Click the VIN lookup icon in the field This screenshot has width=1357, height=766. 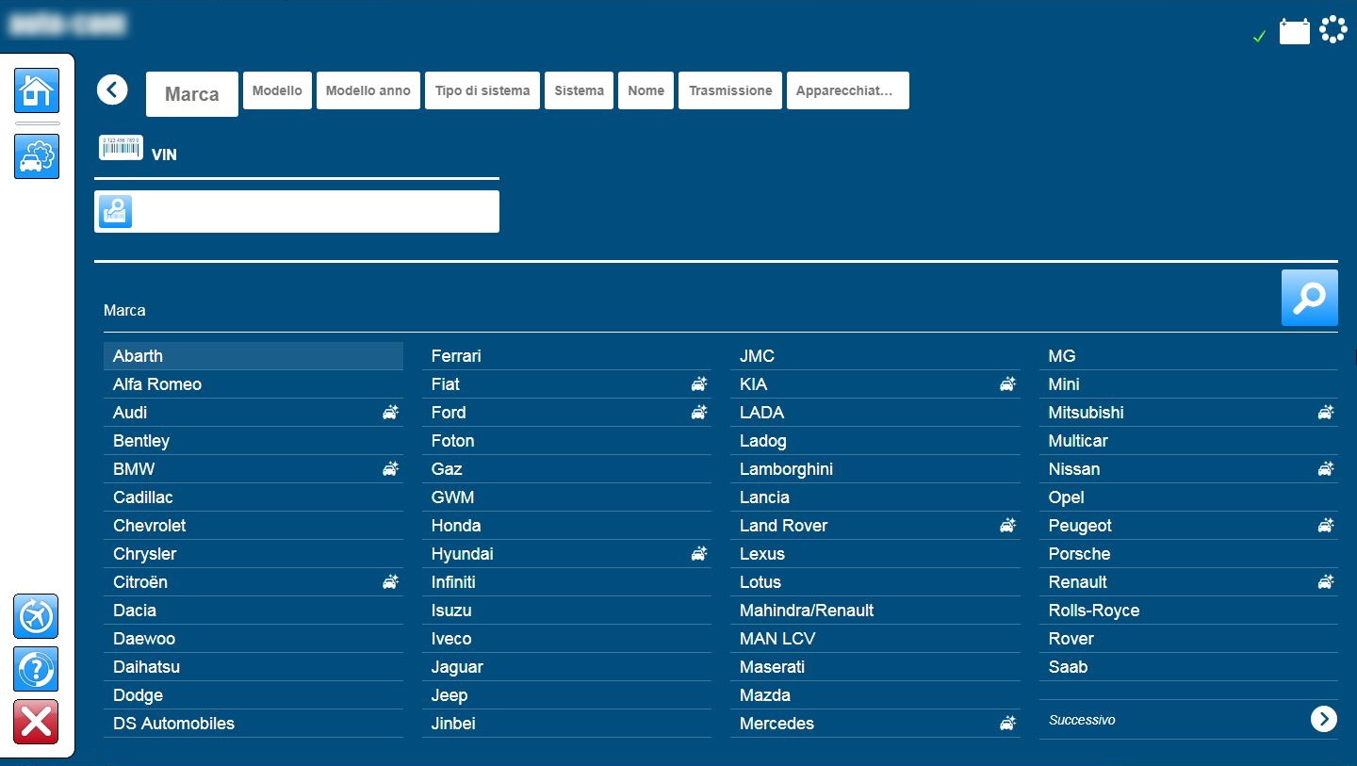pos(117,212)
